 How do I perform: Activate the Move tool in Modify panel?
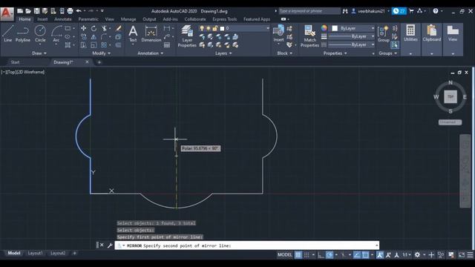pos(83,28)
